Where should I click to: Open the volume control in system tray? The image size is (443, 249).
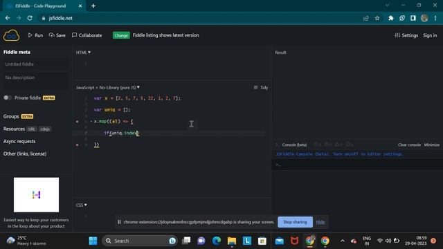388,241
